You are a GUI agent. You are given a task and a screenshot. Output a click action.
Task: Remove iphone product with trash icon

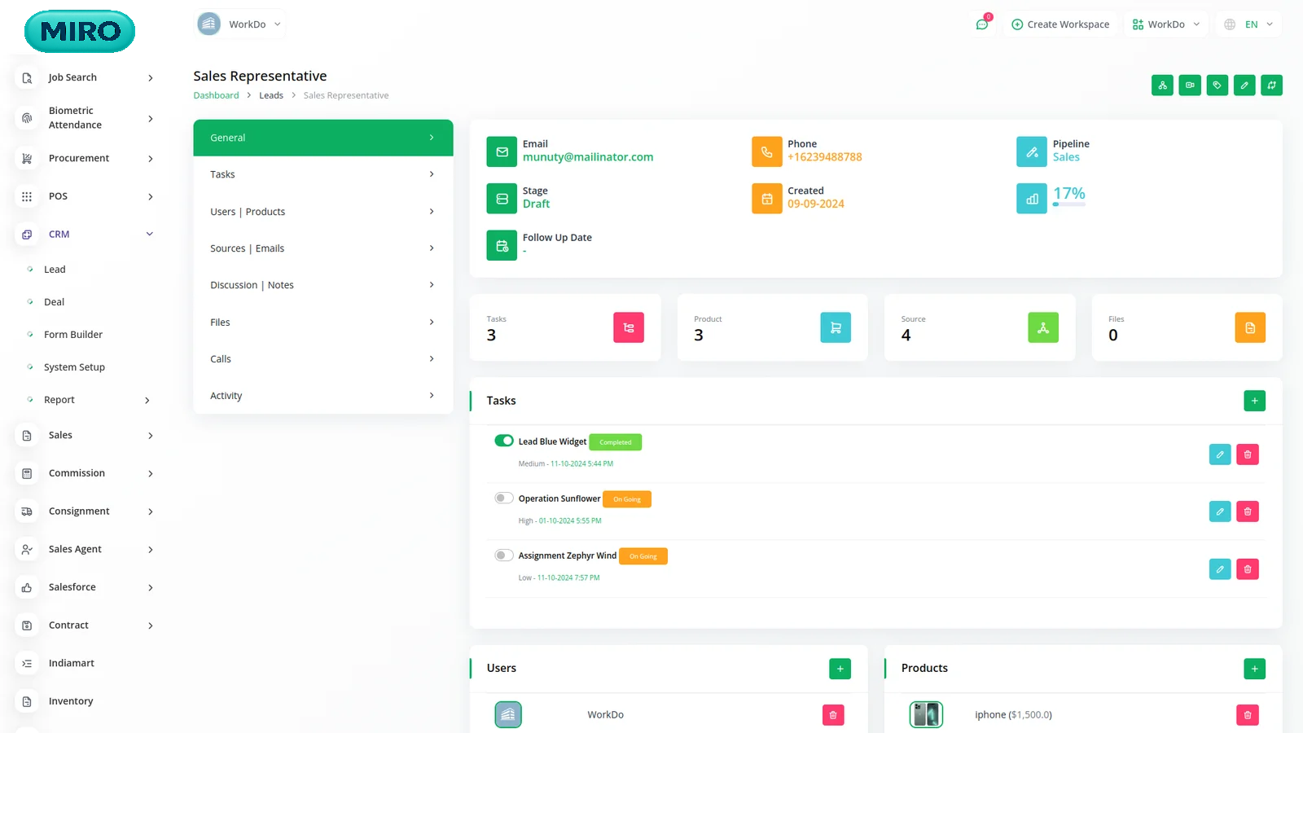(1247, 715)
